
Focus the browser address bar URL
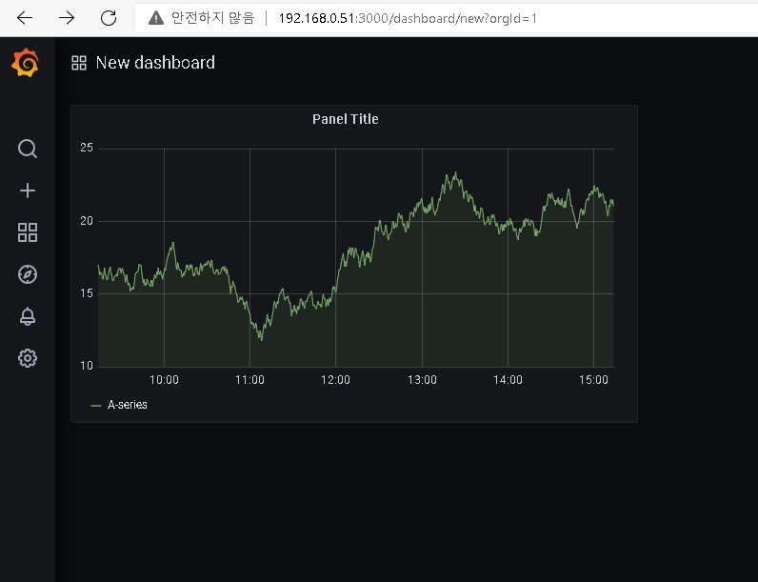pyautogui.click(x=408, y=18)
